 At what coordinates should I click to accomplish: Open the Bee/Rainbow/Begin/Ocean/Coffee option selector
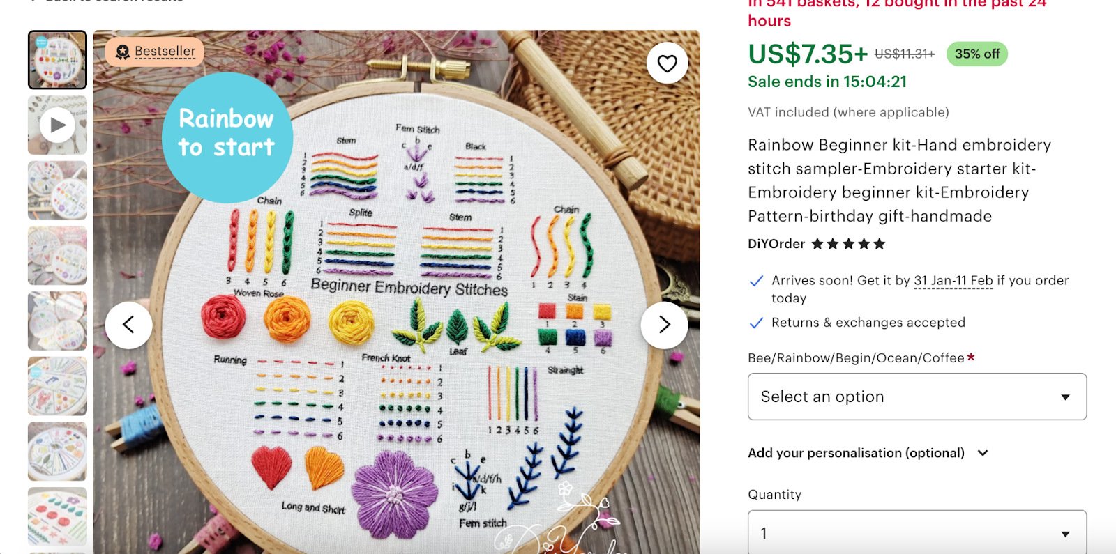(917, 397)
